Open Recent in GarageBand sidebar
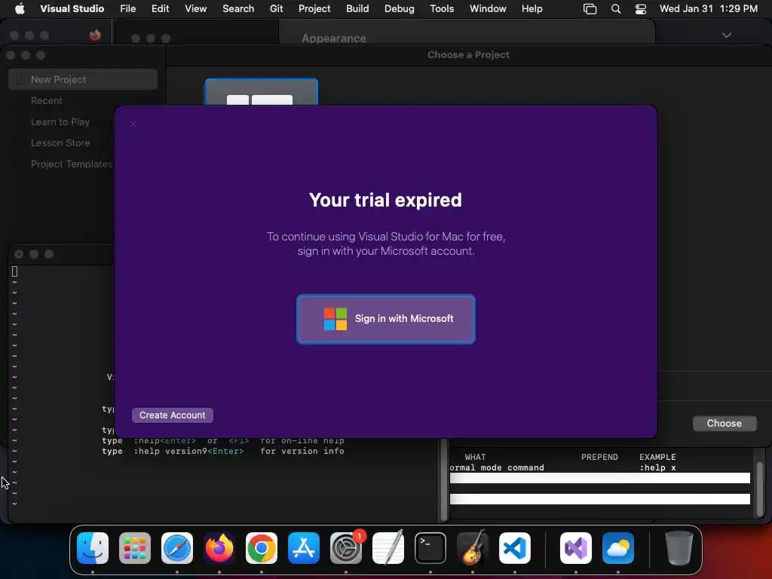Screen dimensions: 772x579 point(47,100)
